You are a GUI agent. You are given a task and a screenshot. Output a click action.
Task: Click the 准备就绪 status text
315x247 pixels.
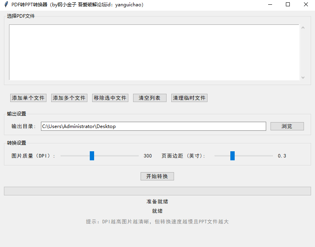click(157, 201)
